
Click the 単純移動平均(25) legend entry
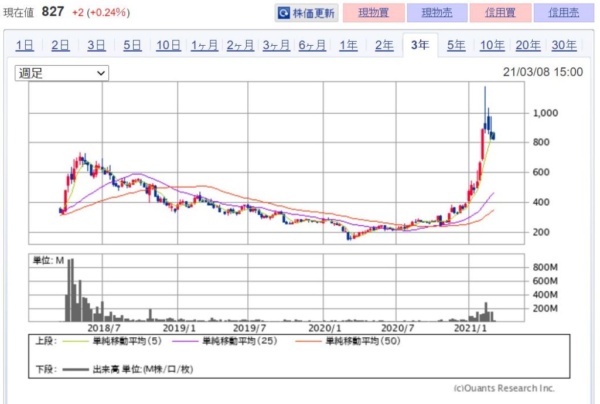pyautogui.click(x=240, y=341)
